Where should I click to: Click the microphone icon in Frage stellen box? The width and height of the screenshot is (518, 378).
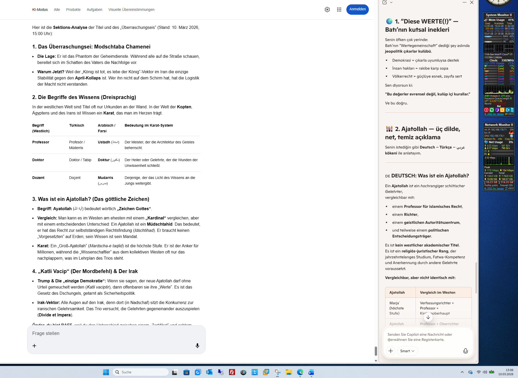197,346
